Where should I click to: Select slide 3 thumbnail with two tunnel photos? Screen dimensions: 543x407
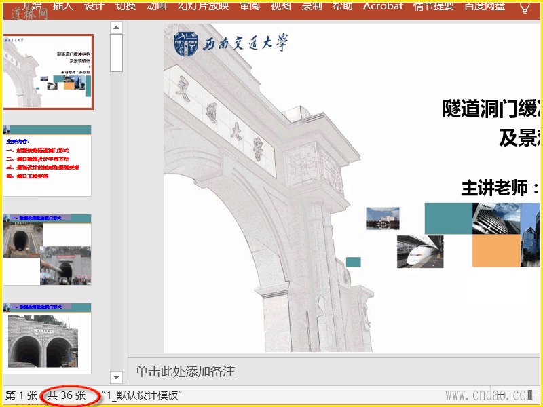[x=48, y=250]
